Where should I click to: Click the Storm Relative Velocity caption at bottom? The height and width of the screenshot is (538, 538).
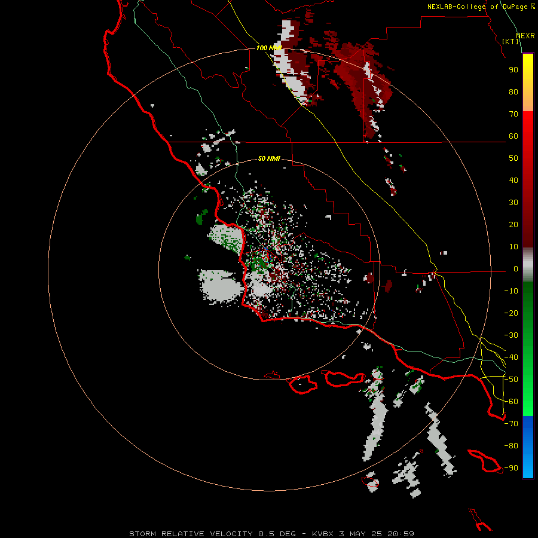[x=271, y=534]
